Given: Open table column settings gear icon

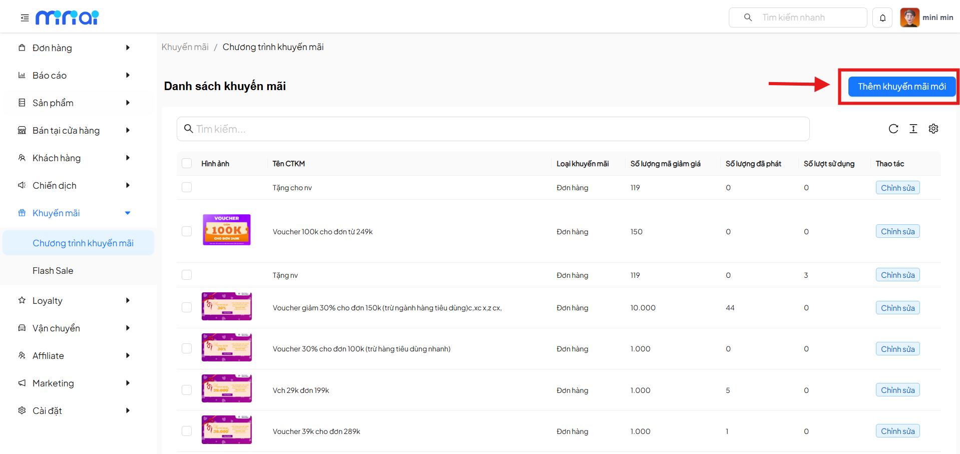Looking at the screenshot, I should pos(933,129).
